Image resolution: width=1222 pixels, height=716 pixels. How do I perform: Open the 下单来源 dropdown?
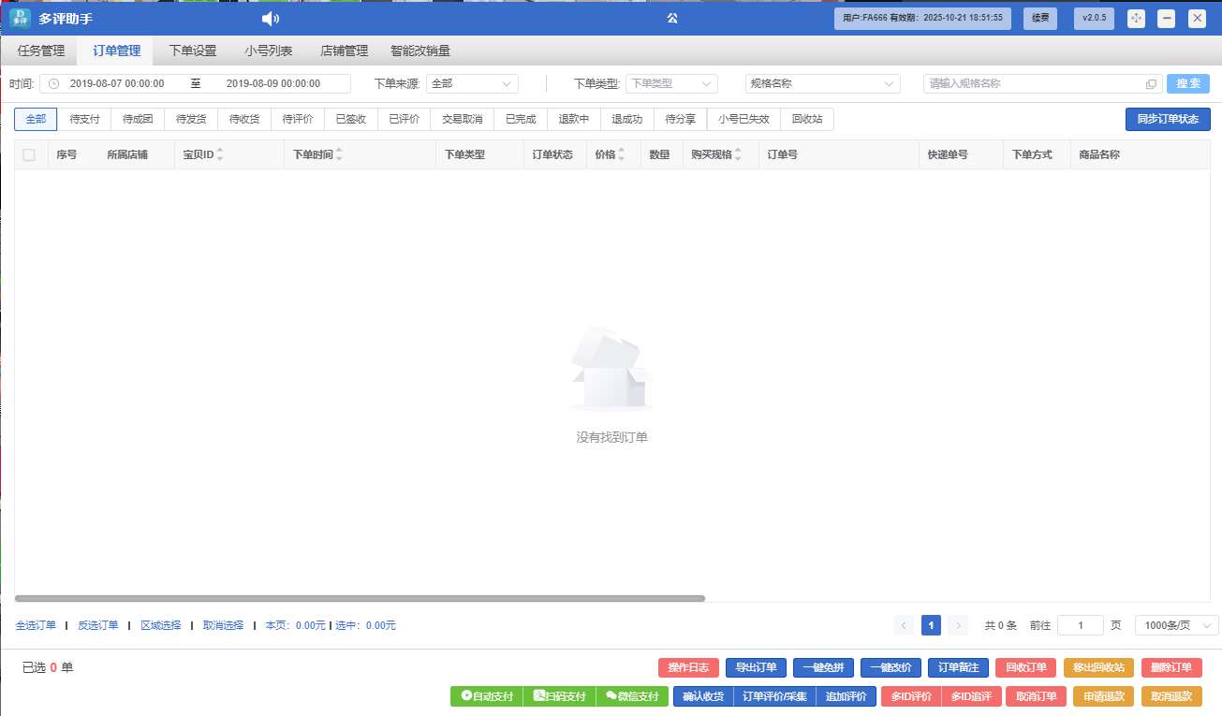click(472, 84)
